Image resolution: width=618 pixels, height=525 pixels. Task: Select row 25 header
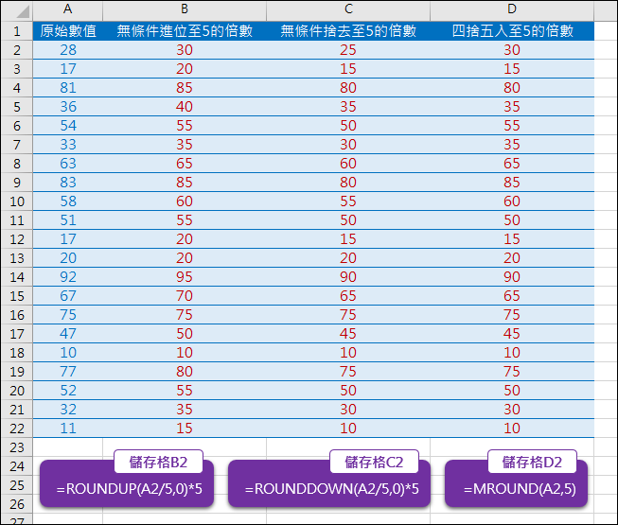point(16,485)
